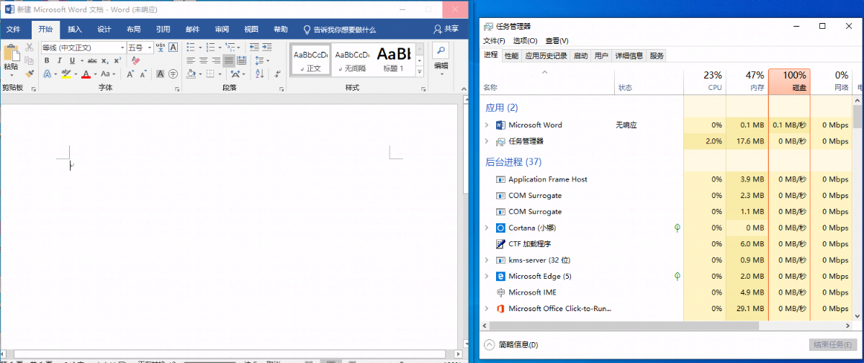Expand Microsoft Edge (5) process row

coord(487,277)
